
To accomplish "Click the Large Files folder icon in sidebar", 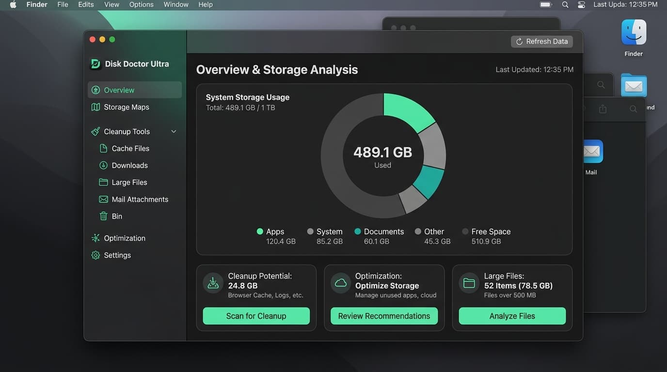I will tap(103, 182).
